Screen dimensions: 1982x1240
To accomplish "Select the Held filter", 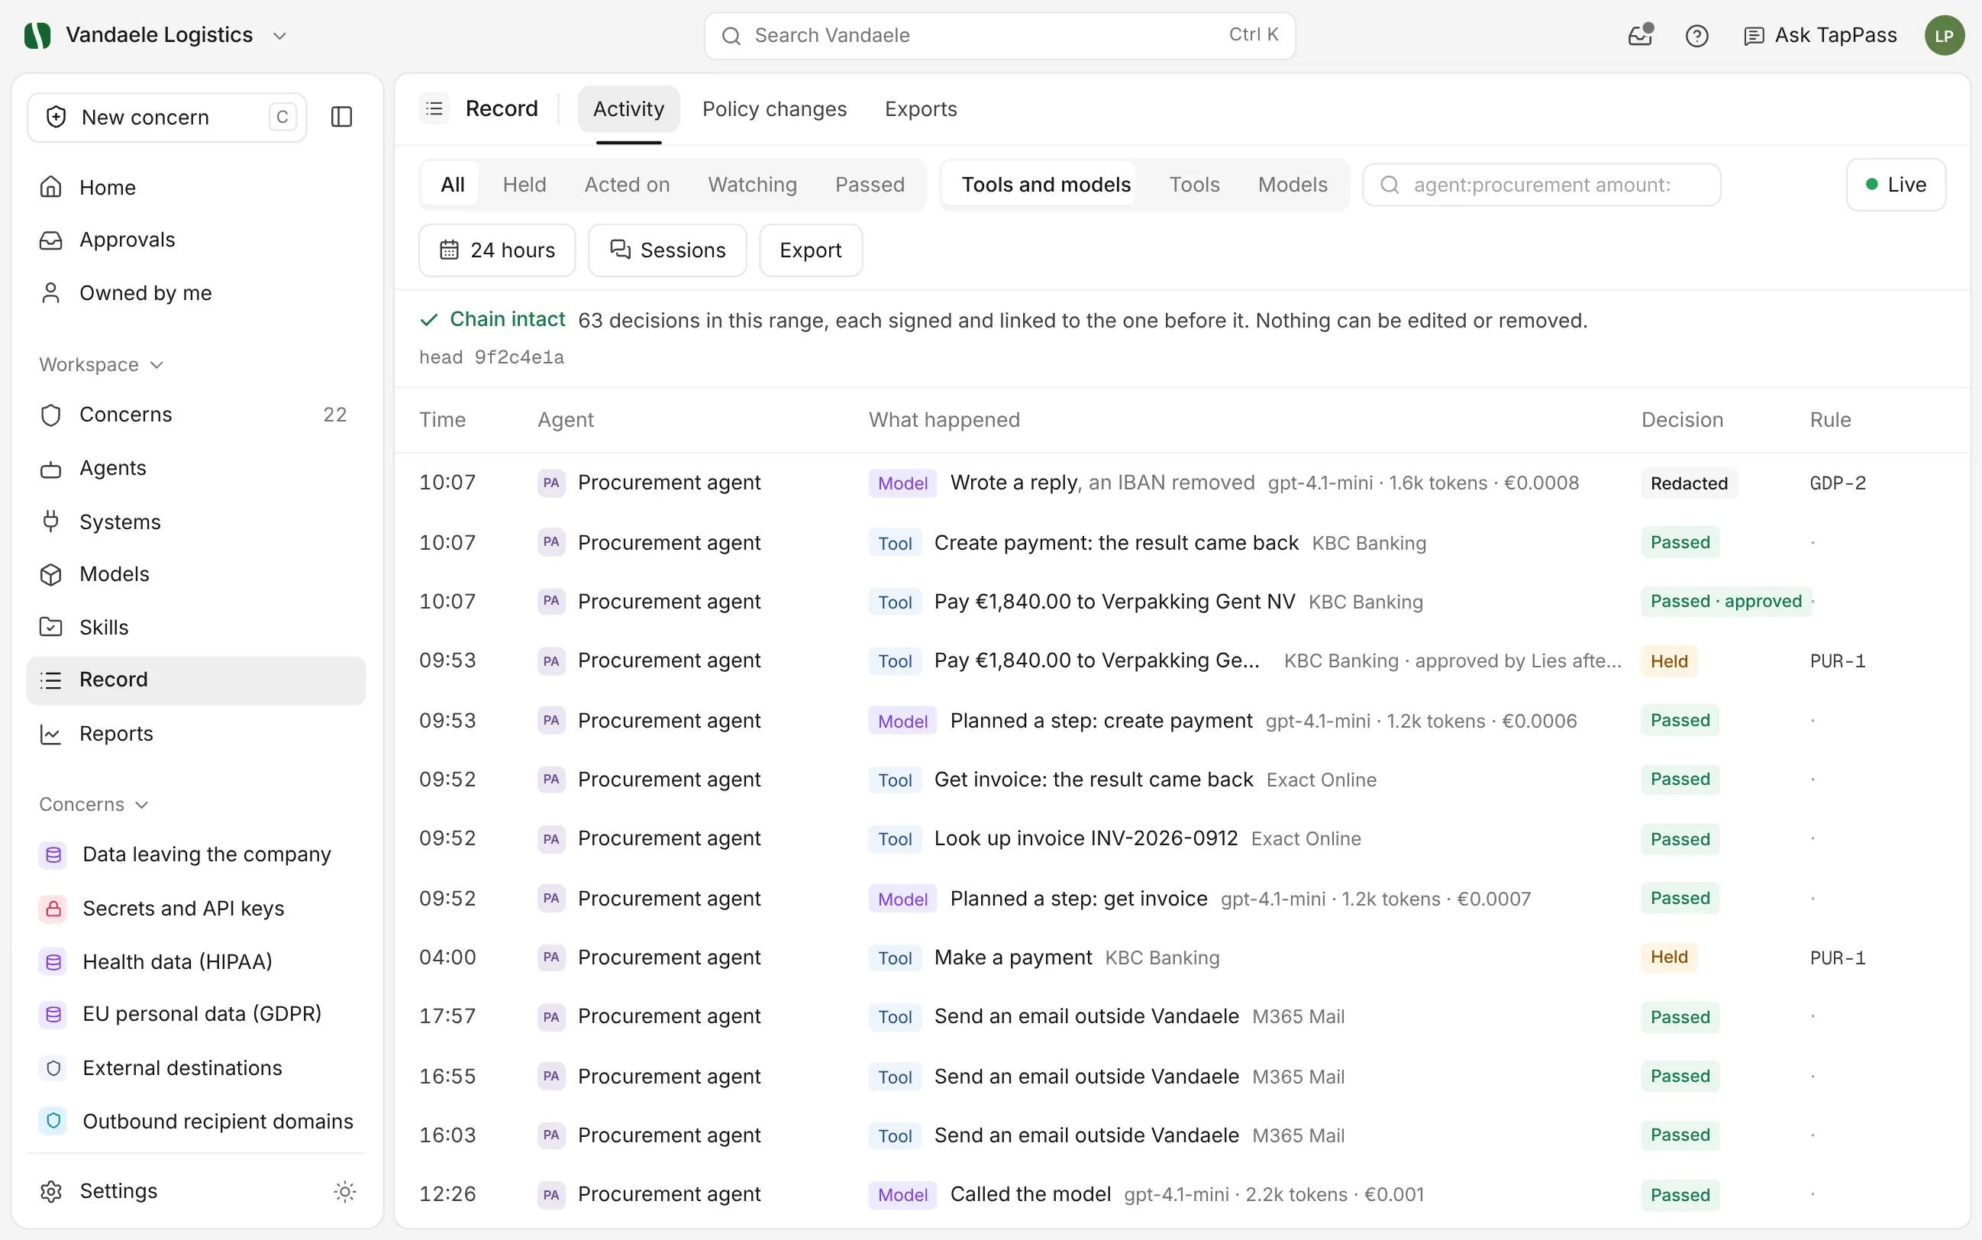I will (x=524, y=185).
